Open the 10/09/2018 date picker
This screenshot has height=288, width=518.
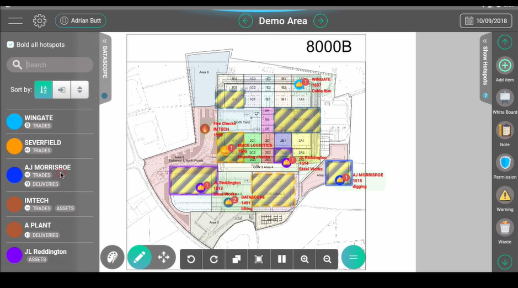pos(485,21)
